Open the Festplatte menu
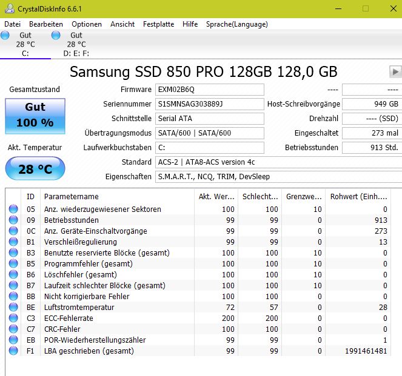402x376 pixels. coord(158,24)
